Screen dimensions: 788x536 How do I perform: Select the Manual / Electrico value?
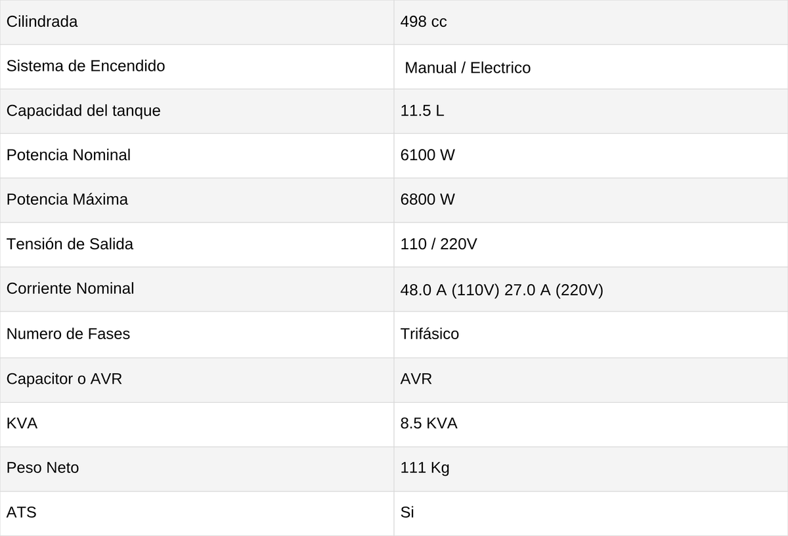468,68
